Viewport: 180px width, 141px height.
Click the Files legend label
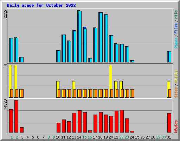pyautogui.click(x=176, y=28)
